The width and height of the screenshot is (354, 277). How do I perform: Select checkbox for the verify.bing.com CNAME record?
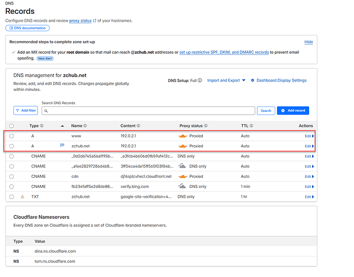tap(12, 187)
